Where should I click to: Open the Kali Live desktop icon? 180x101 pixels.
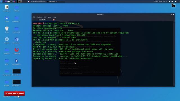(x=7, y=39)
